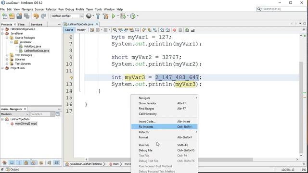308x173 pixels.
Task: Click the Output window icon at bottom
Action: [x=8, y=169]
